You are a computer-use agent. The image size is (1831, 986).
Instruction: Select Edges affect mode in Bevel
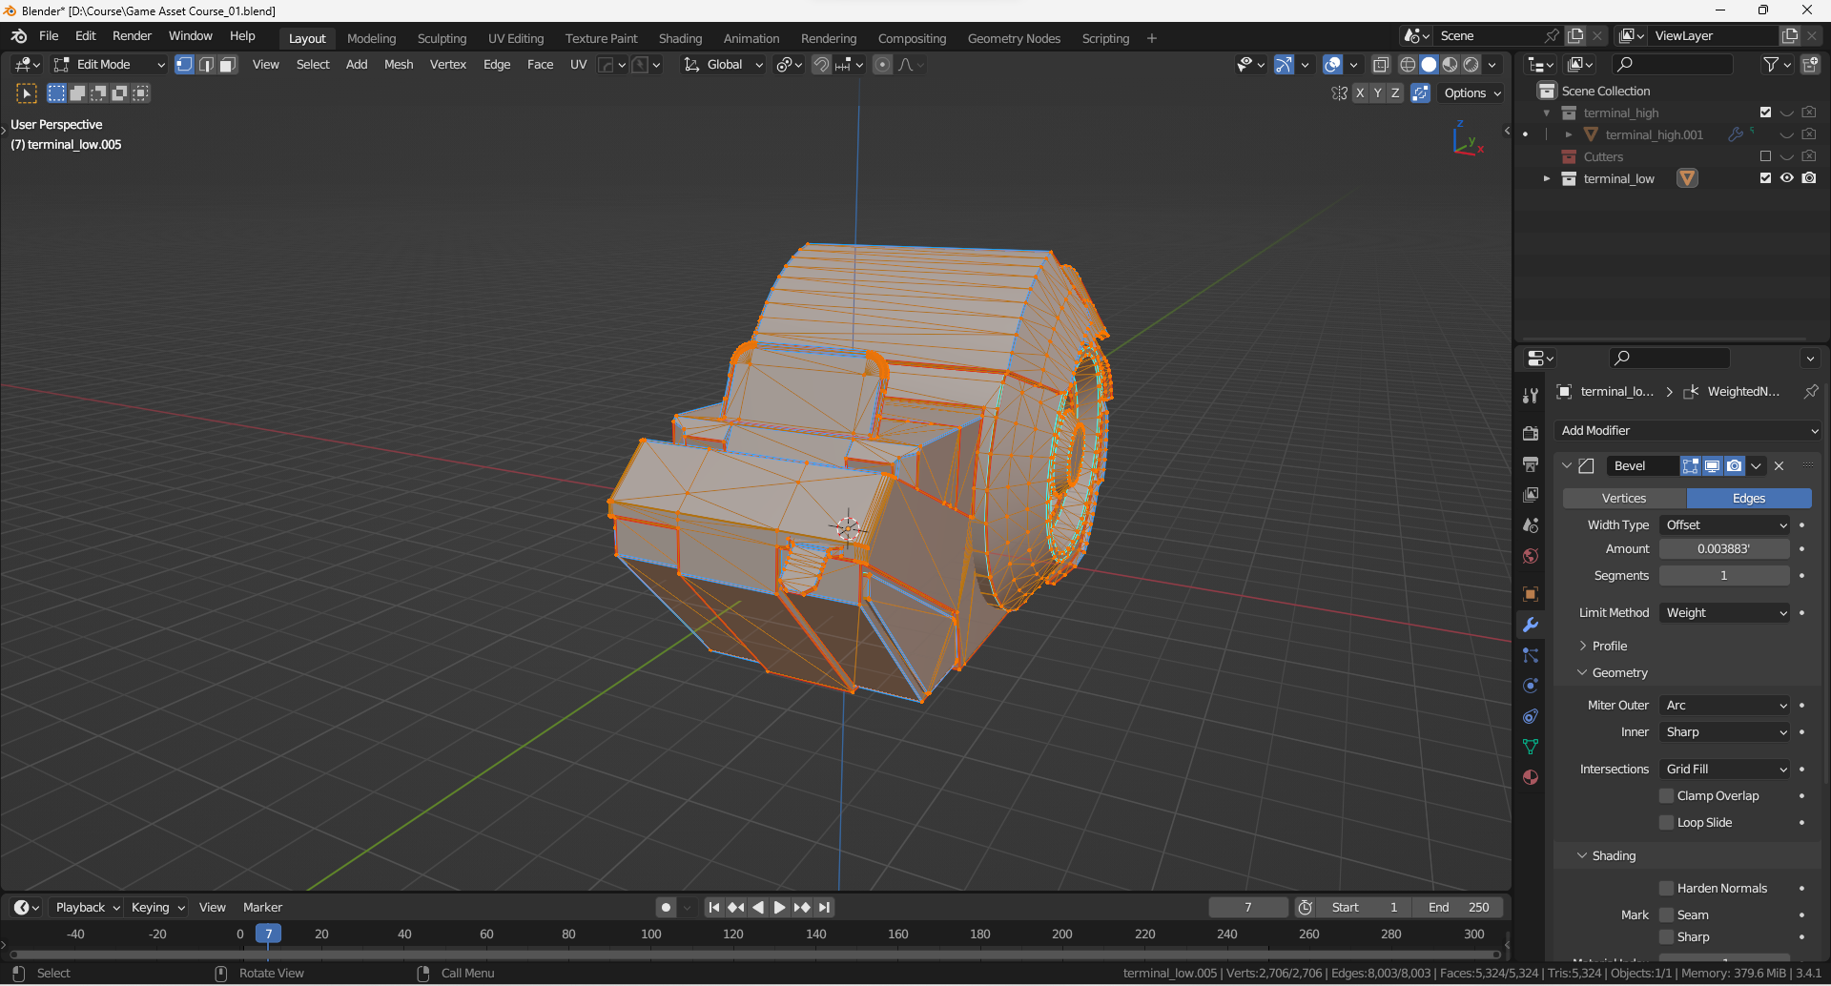pos(1749,499)
